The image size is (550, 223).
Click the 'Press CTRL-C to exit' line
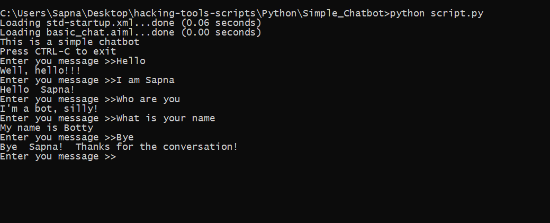coord(58,51)
